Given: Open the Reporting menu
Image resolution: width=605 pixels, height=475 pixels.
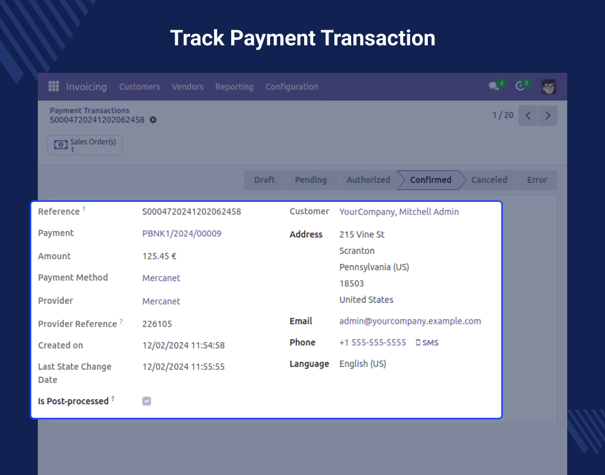Looking at the screenshot, I should point(234,87).
